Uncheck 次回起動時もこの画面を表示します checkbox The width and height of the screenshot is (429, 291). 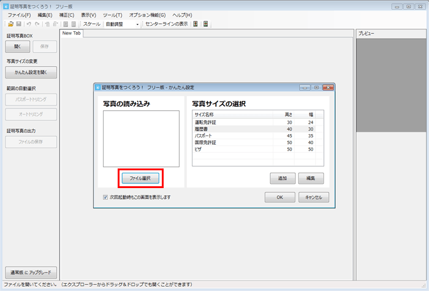pyautogui.click(x=106, y=197)
